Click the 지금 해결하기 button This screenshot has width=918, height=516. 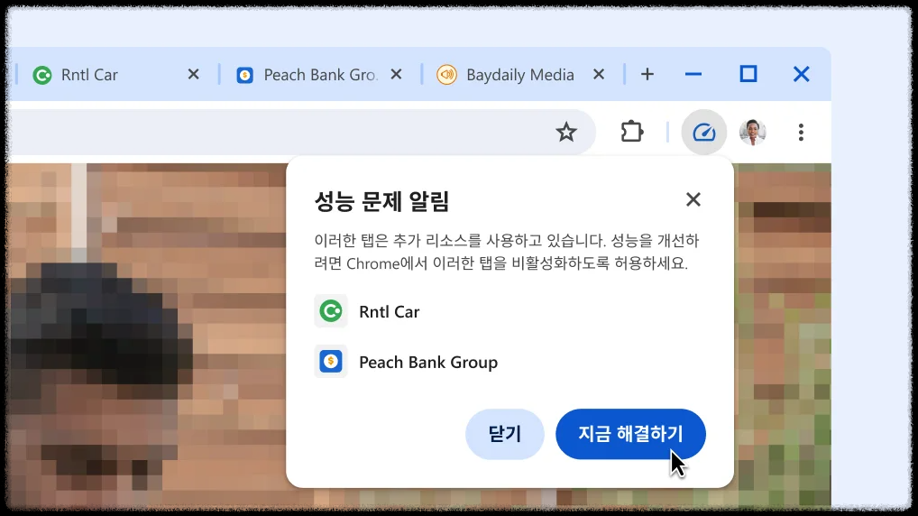coord(630,434)
